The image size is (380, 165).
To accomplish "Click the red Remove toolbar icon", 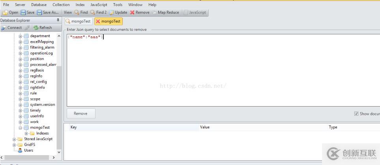I will coord(132,12).
